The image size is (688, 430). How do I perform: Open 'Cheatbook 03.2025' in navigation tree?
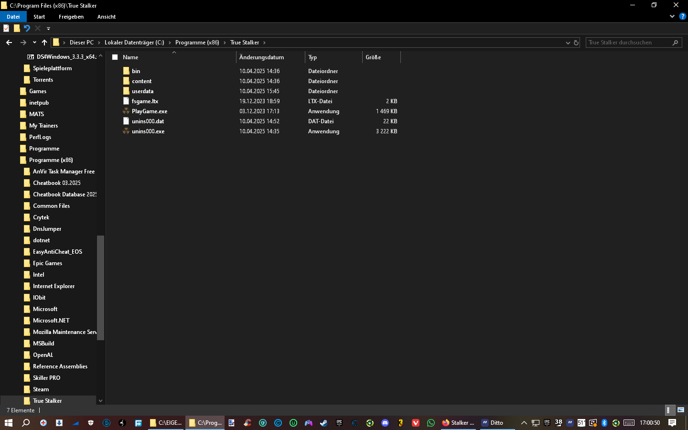[x=57, y=183]
